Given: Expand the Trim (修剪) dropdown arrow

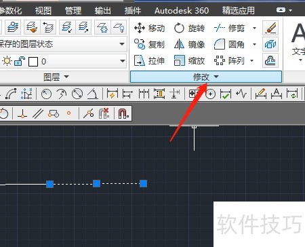Looking at the screenshot, I should (254, 28).
